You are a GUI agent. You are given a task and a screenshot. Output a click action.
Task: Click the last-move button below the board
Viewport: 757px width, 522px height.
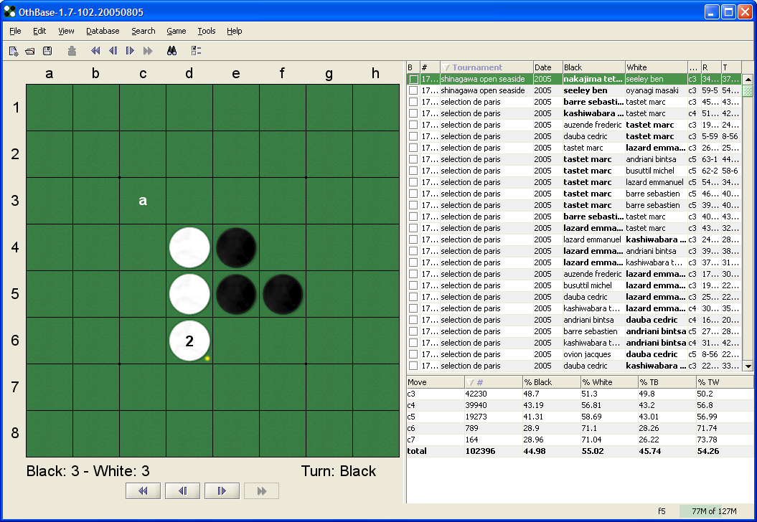pyautogui.click(x=262, y=490)
